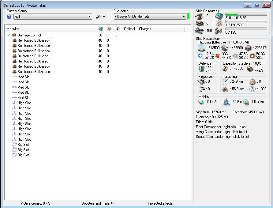
Task: Open Projected effects panel
Action: [x=160, y=203]
